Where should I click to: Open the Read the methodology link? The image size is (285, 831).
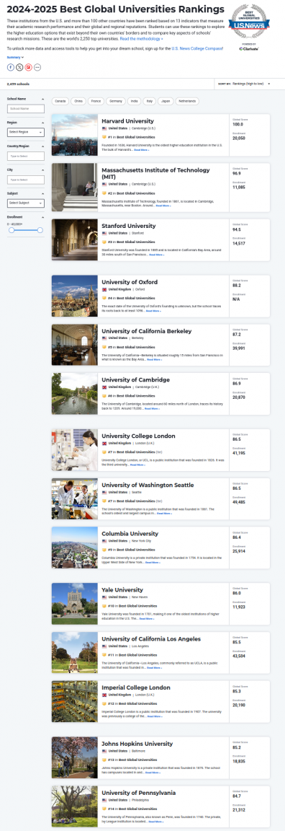coord(141,39)
